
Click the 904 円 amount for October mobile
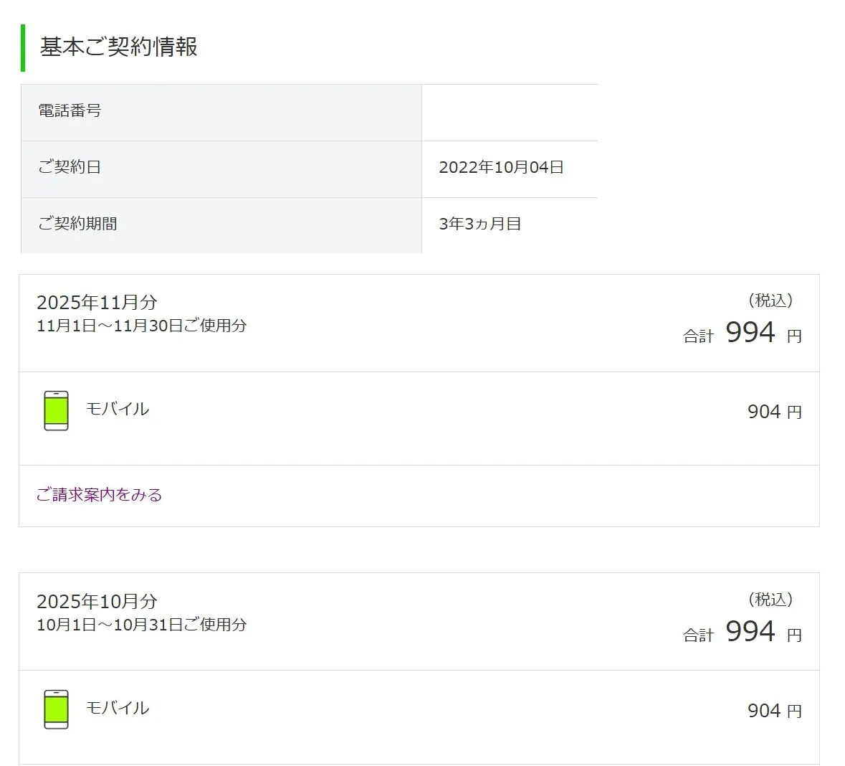coord(774,711)
